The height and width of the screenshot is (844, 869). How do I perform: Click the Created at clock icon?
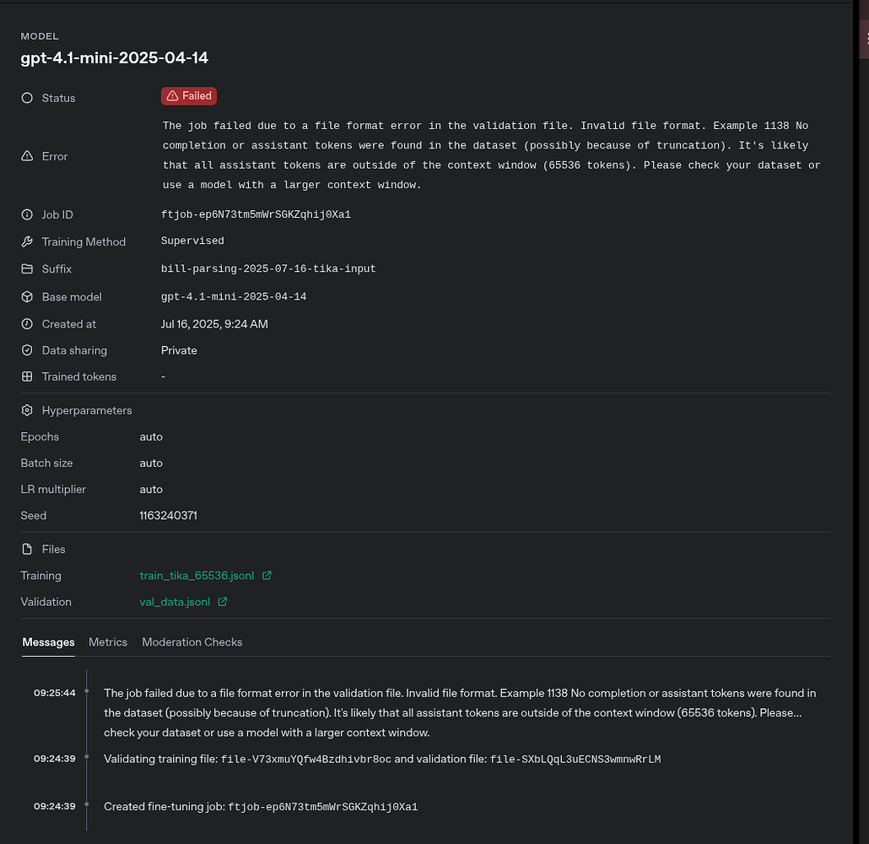pos(26,324)
